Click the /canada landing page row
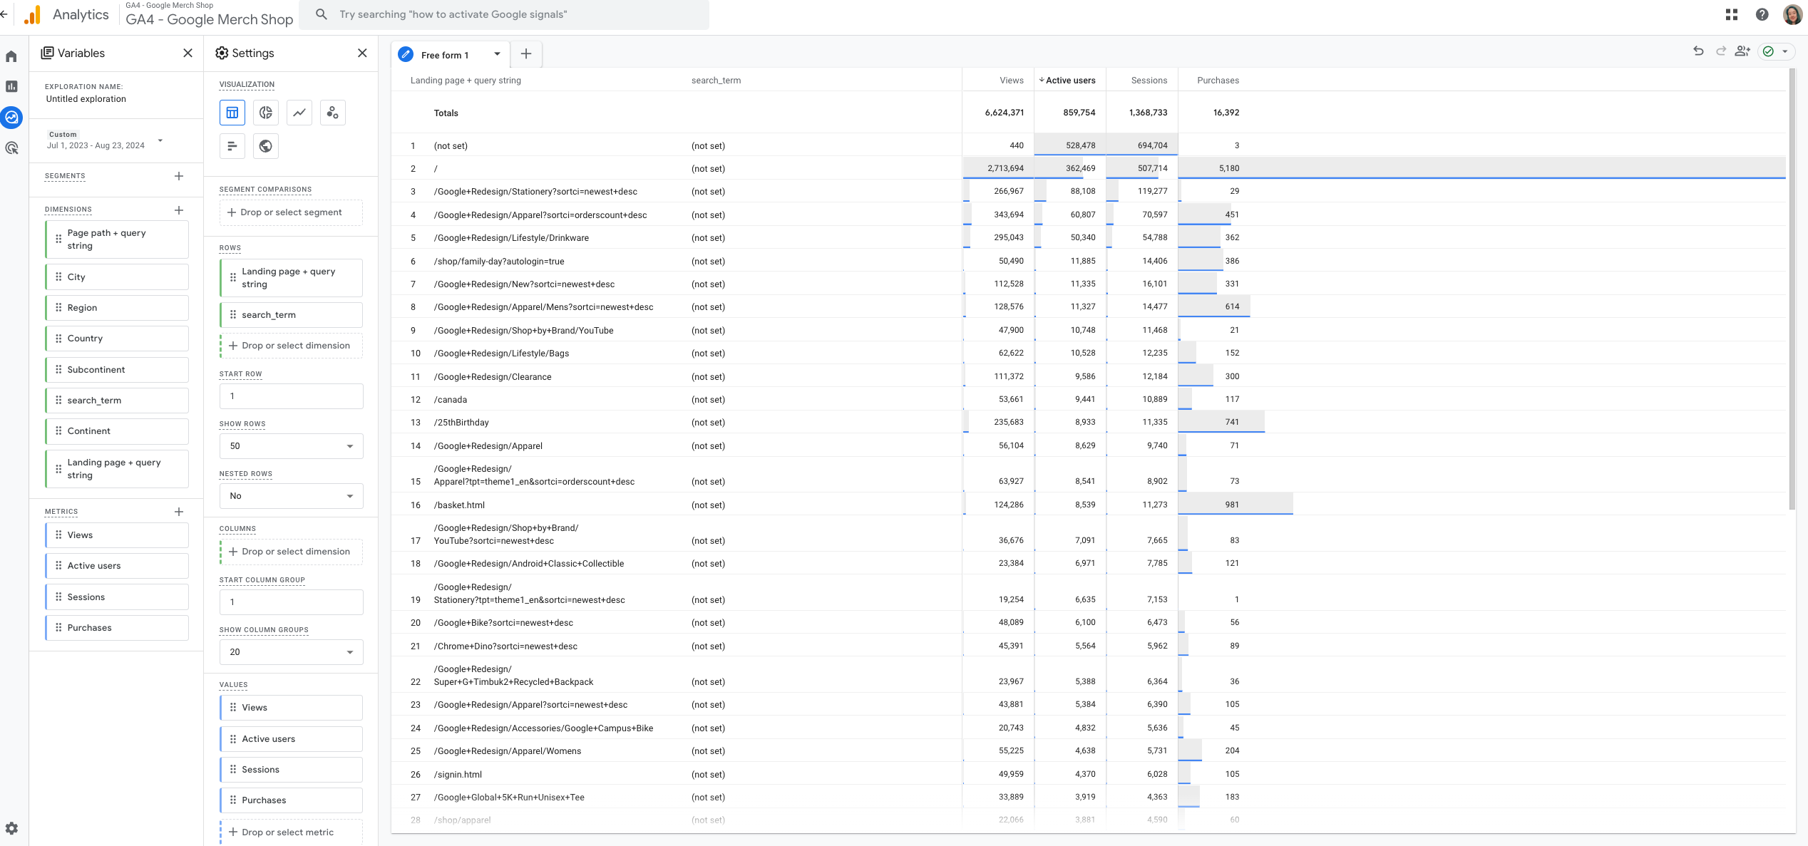1808x846 pixels. pyautogui.click(x=1089, y=399)
